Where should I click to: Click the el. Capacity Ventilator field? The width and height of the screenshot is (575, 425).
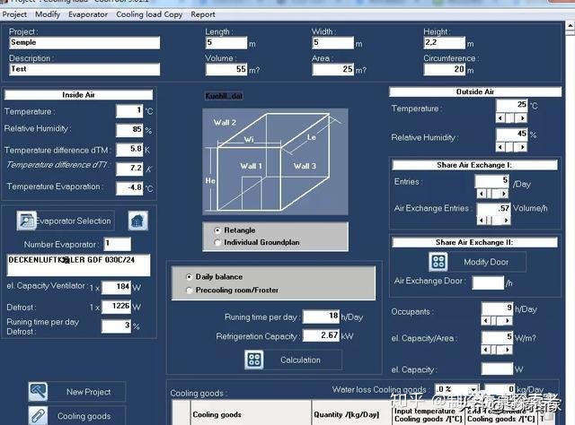click(x=116, y=287)
